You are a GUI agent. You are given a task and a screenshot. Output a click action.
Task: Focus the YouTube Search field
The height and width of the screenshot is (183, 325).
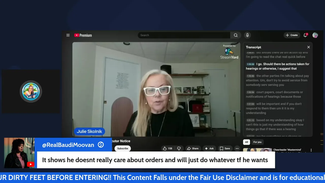[184, 35]
